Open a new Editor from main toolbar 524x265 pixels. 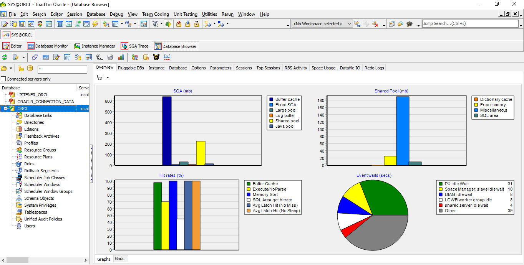click(x=5, y=24)
